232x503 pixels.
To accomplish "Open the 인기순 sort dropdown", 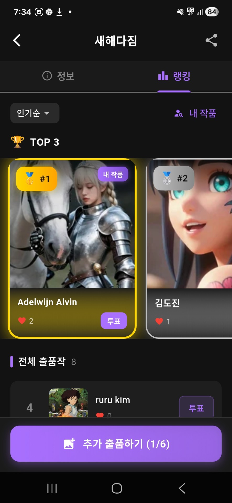I will (35, 113).
